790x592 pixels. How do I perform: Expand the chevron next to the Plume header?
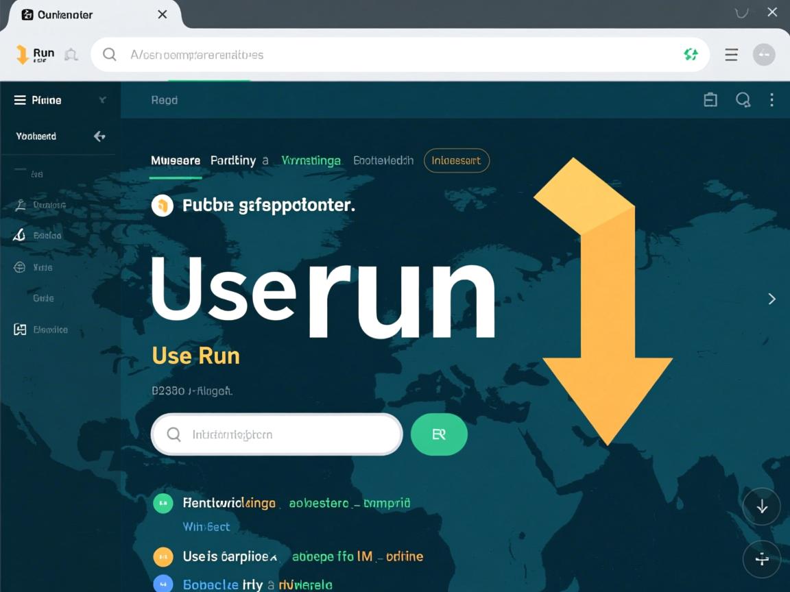(103, 99)
